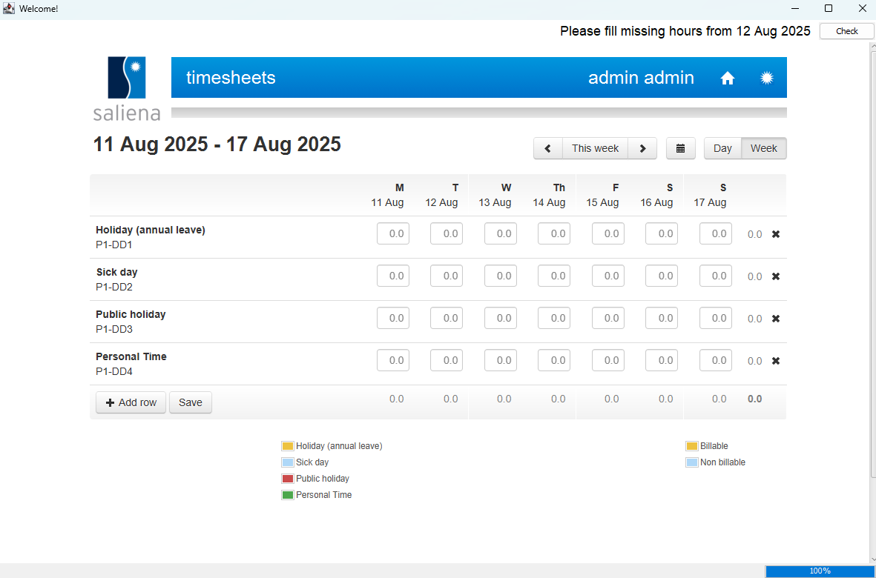Image resolution: width=876 pixels, height=578 pixels.
Task: Jump to This week
Action: click(595, 148)
